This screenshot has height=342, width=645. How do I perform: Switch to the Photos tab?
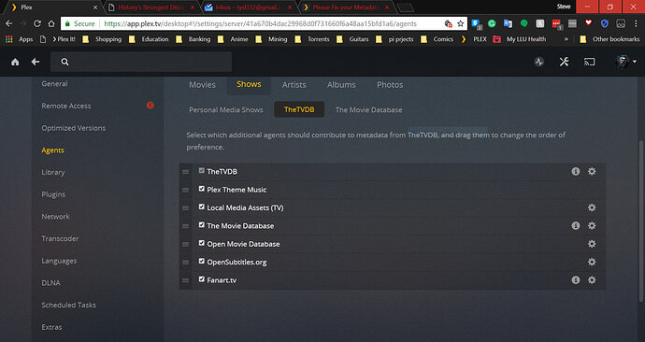(390, 85)
